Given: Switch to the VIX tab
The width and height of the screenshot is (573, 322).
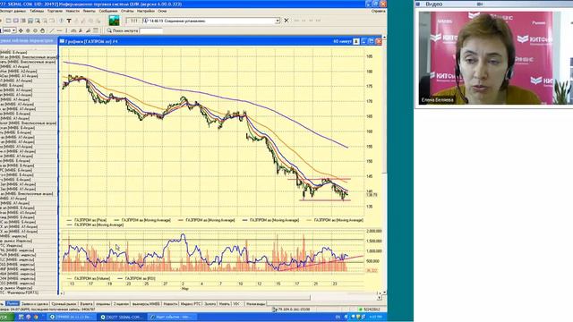Looking at the screenshot, I should click(236, 303).
